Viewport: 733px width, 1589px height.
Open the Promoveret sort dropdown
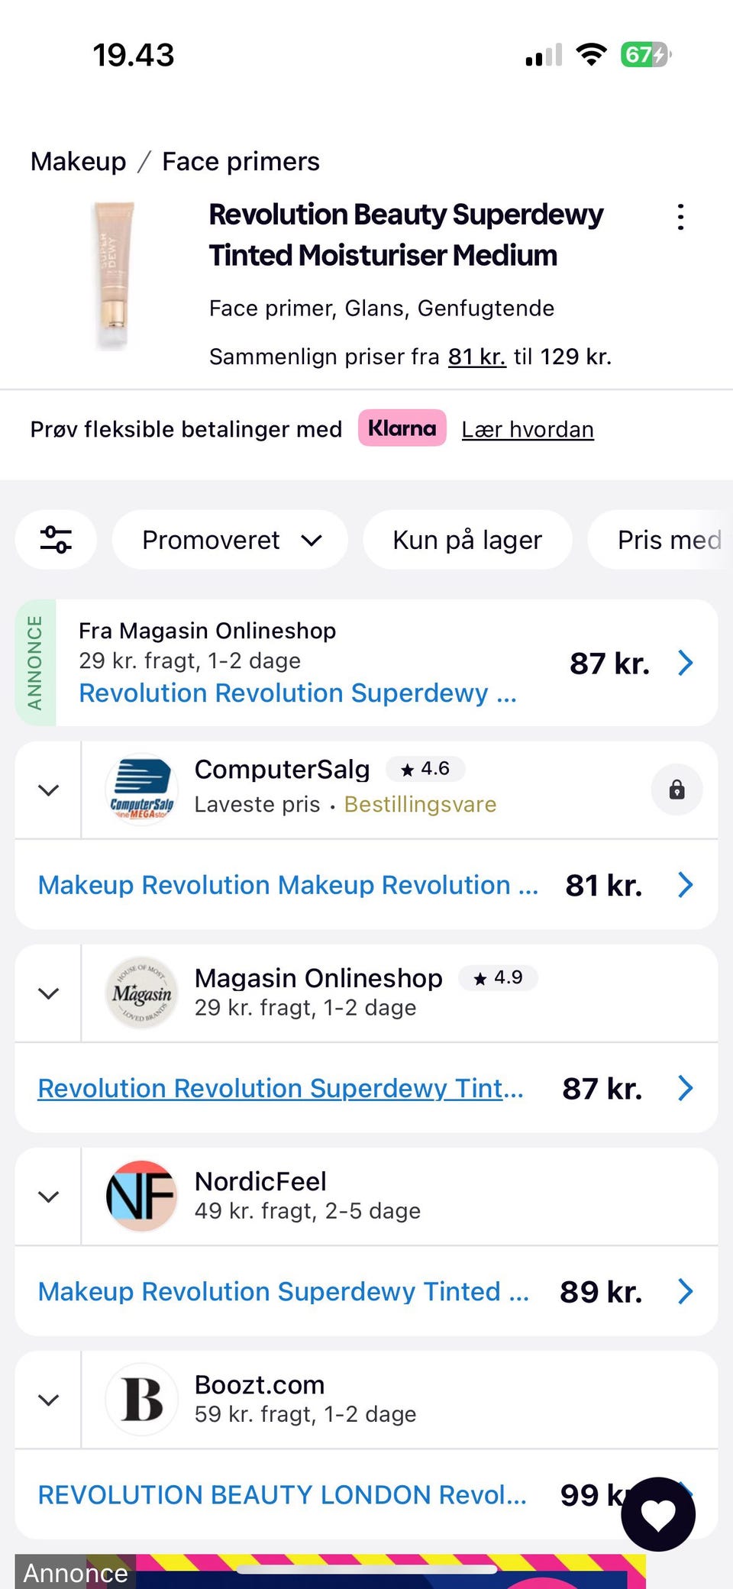(x=231, y=540)
